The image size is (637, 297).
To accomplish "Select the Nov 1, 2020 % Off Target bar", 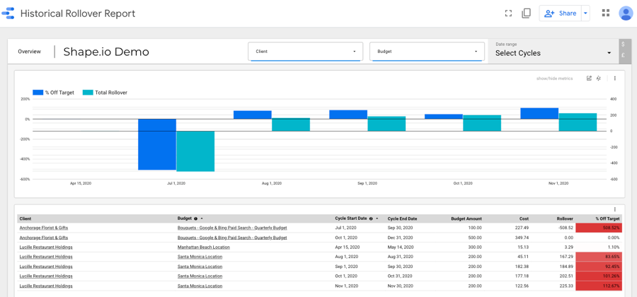I will [539, 114].
